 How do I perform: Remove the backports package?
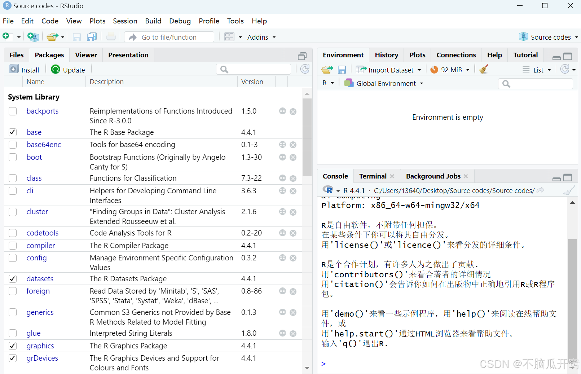[293, 111]
